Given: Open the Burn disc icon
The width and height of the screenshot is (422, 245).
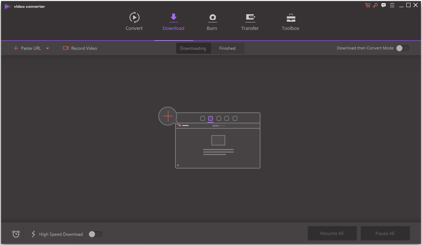Looking at the screenshot, I should [x=213, y=18].
